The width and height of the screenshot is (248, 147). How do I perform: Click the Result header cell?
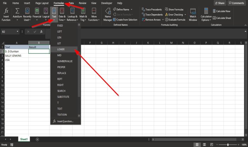[x=39, y=47]
